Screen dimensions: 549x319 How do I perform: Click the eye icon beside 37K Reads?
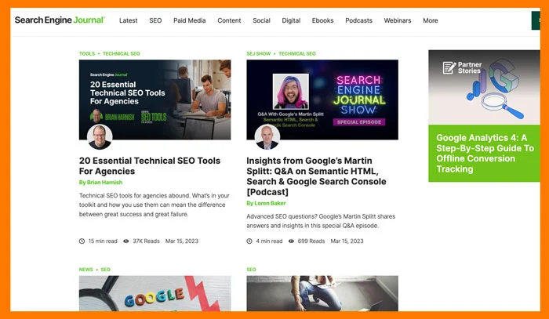click(x=126, y=241)
